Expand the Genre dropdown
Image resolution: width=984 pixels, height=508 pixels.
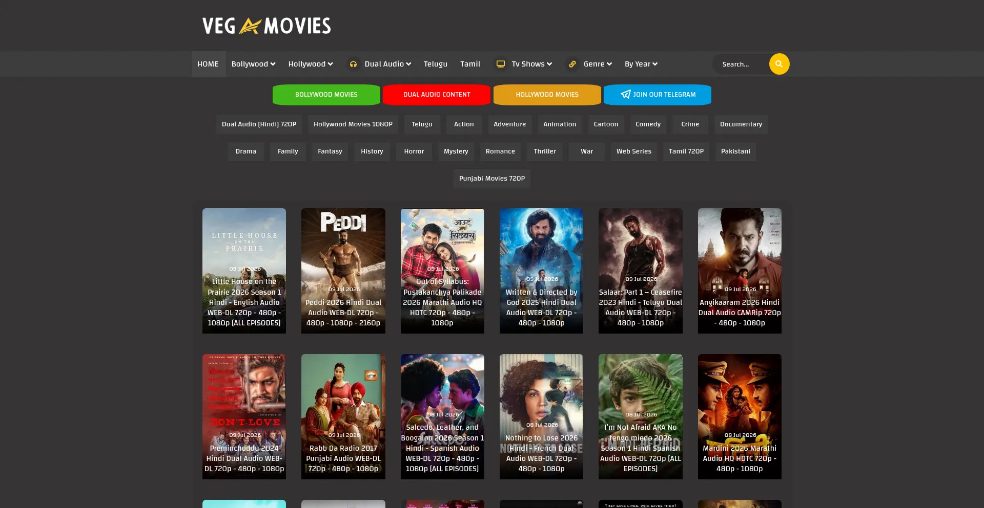(598, 64)
